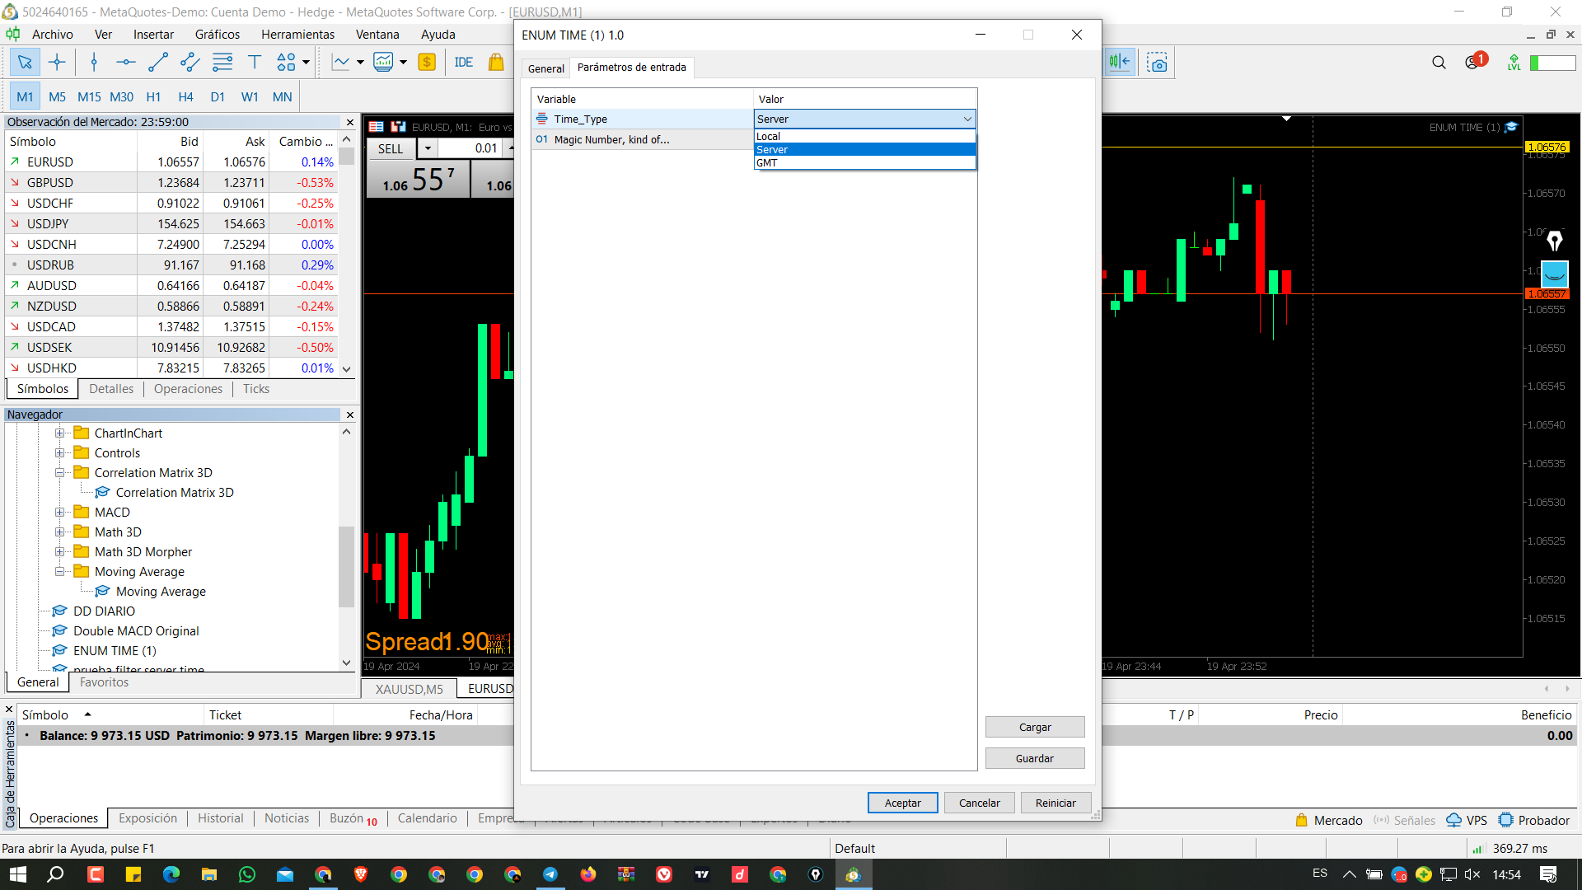Click Aceptar to confirm inputs
Image resolution: width=1582 pixels, height=890 pixels.
[x=902, y=803]
